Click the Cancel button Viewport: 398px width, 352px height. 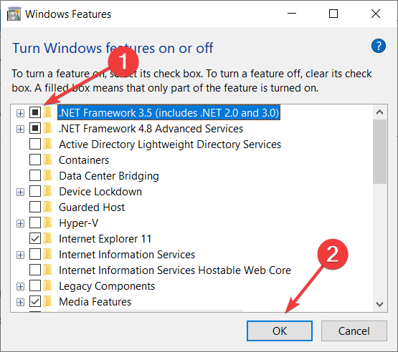(354, 331)
